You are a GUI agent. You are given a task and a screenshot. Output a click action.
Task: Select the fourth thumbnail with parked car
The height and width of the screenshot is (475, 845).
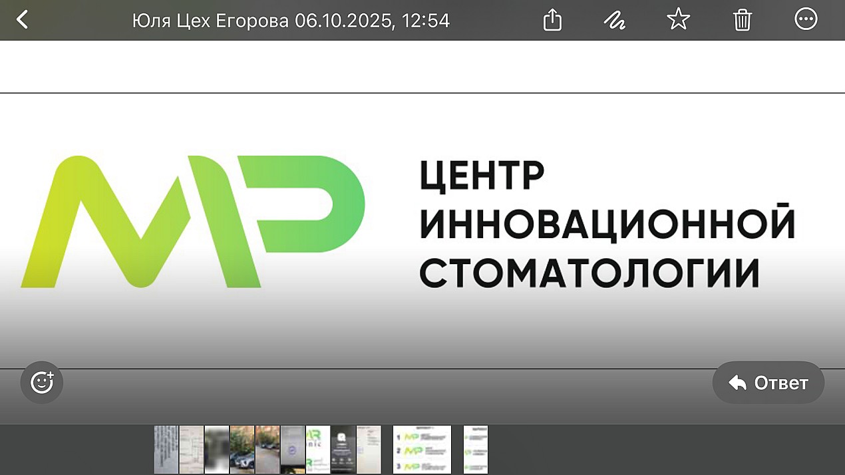242,450
